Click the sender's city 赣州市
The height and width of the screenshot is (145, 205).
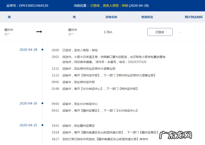pos(9,30)
